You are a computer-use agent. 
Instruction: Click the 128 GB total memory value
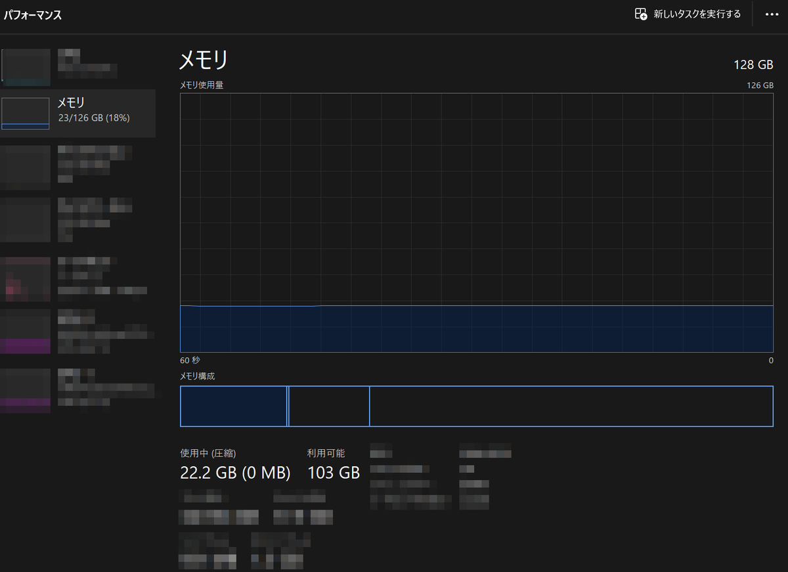(x=753, y=65)
